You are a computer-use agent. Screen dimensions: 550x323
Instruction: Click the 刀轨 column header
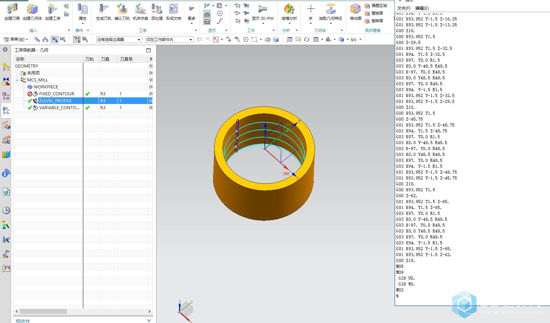[x=91, y=59]
